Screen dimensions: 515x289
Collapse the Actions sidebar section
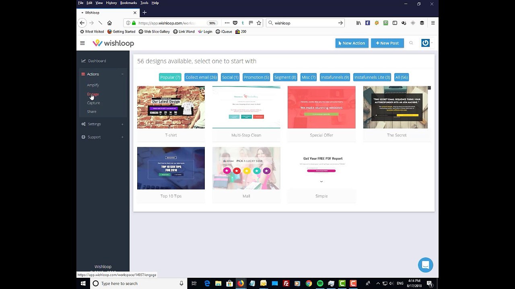coord(122,74)
